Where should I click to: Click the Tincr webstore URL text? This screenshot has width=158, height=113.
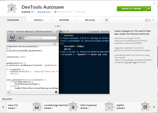pos(133,61)
